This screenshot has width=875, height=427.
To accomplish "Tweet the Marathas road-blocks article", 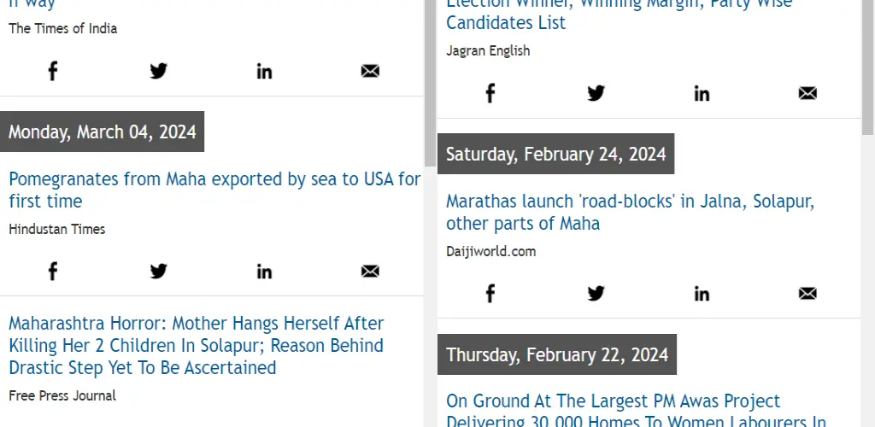I will tap(596, 293).
